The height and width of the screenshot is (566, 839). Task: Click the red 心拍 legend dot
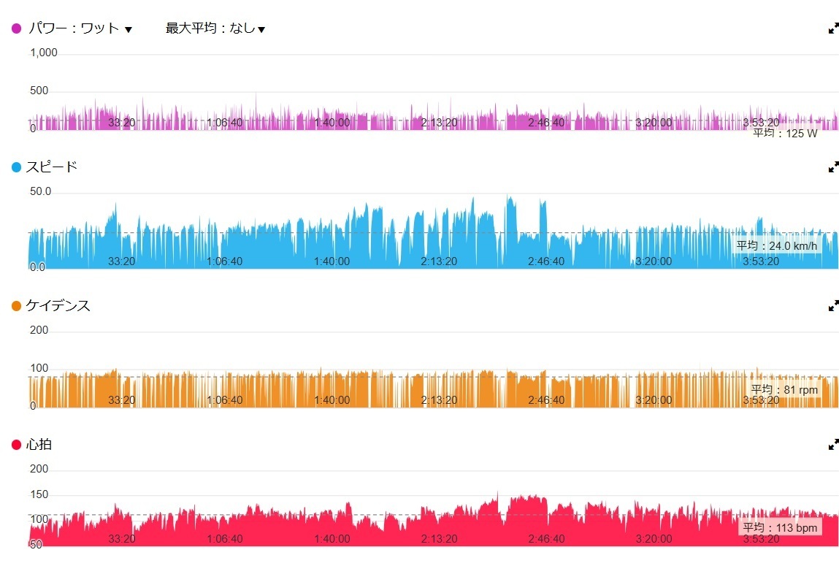[x=17, y=444]
